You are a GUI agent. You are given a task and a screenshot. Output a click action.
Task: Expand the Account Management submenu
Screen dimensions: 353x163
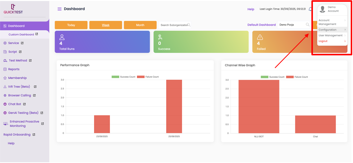[331, 22]
